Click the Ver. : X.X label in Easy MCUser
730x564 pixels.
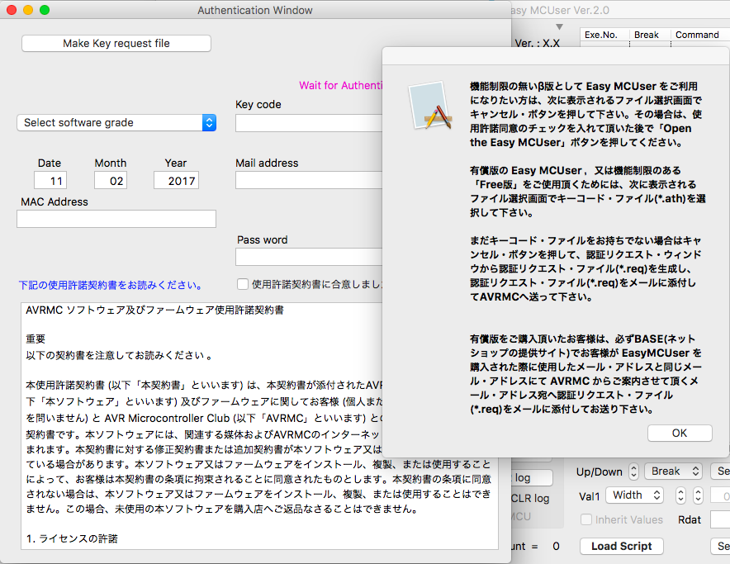538,44
